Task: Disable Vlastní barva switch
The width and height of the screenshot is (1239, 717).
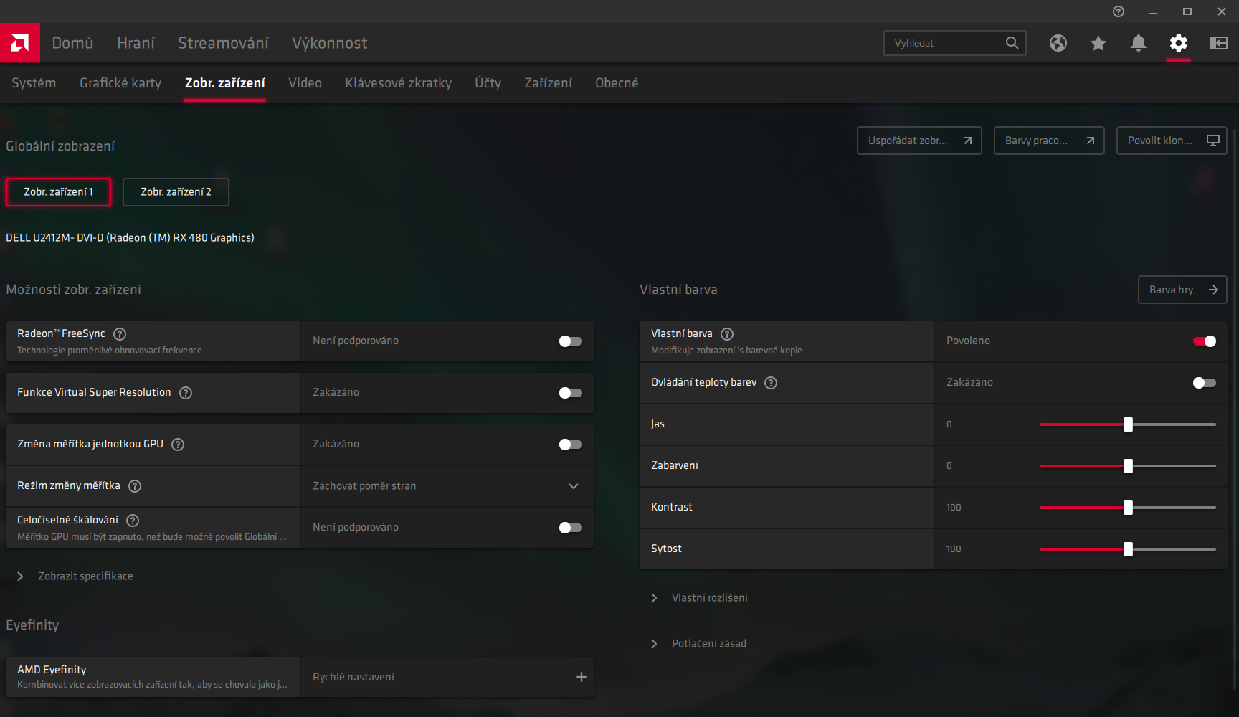Action: (x=1205, y=341)
